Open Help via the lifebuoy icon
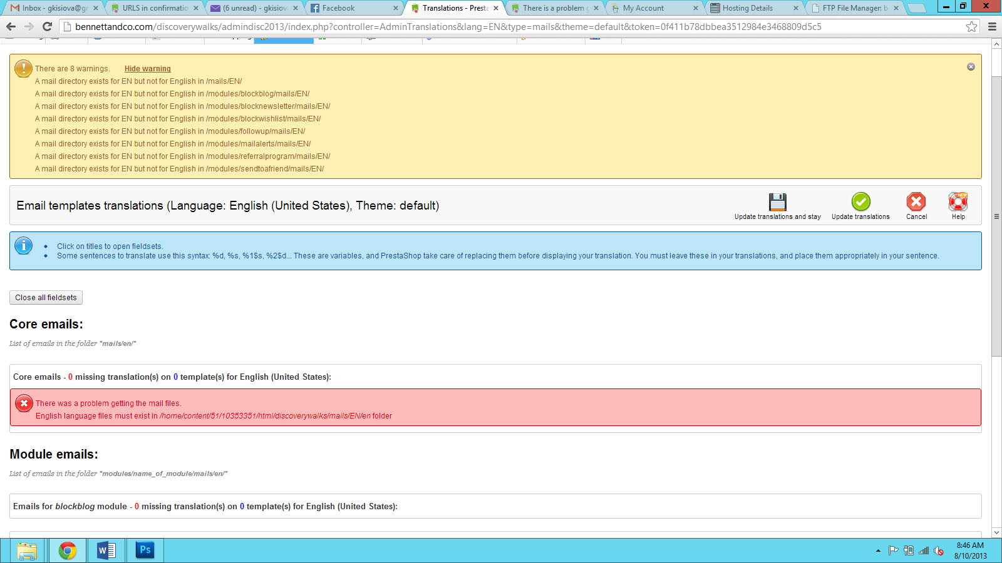 958,201
